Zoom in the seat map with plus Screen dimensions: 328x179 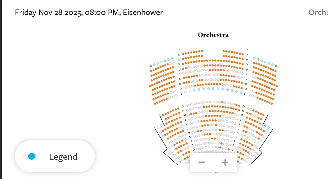[x=225, y=163]
